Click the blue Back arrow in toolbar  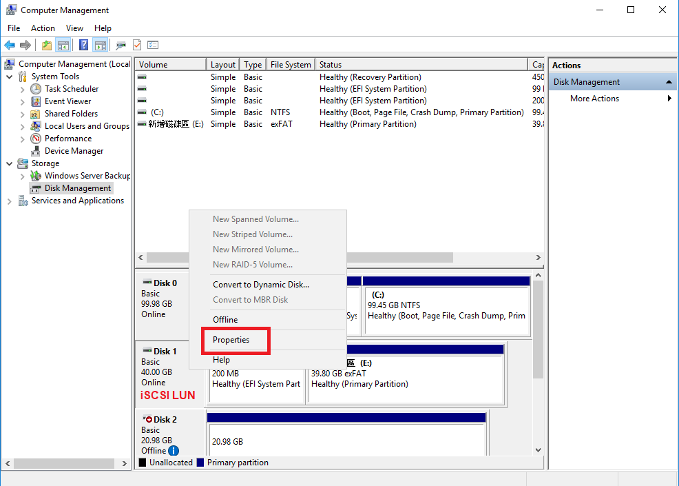point(10,45)
